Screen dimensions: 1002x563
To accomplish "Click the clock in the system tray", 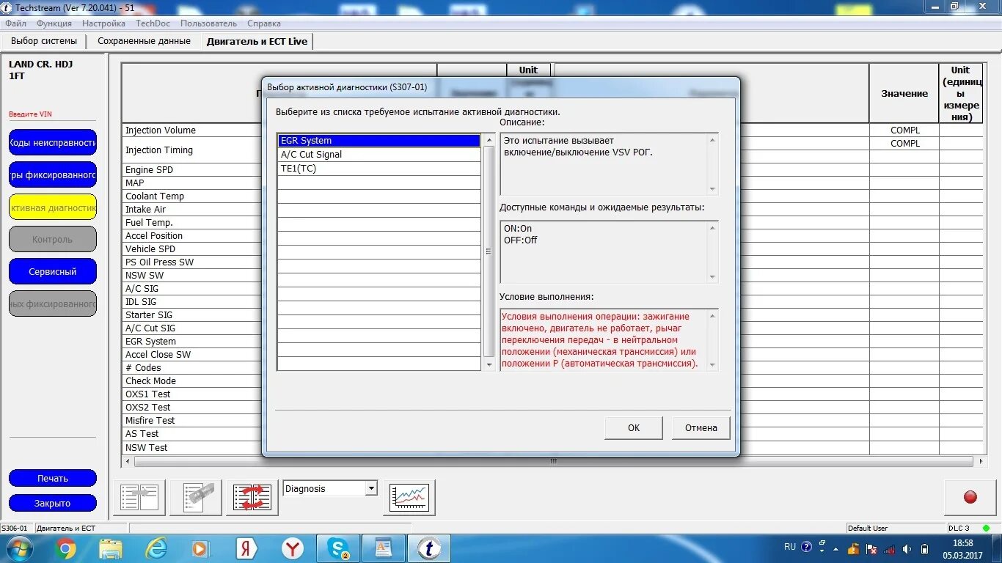I will pos(962,548).
